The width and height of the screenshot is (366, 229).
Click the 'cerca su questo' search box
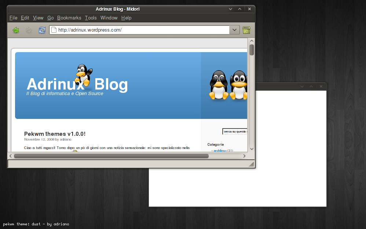coord(235,131)
